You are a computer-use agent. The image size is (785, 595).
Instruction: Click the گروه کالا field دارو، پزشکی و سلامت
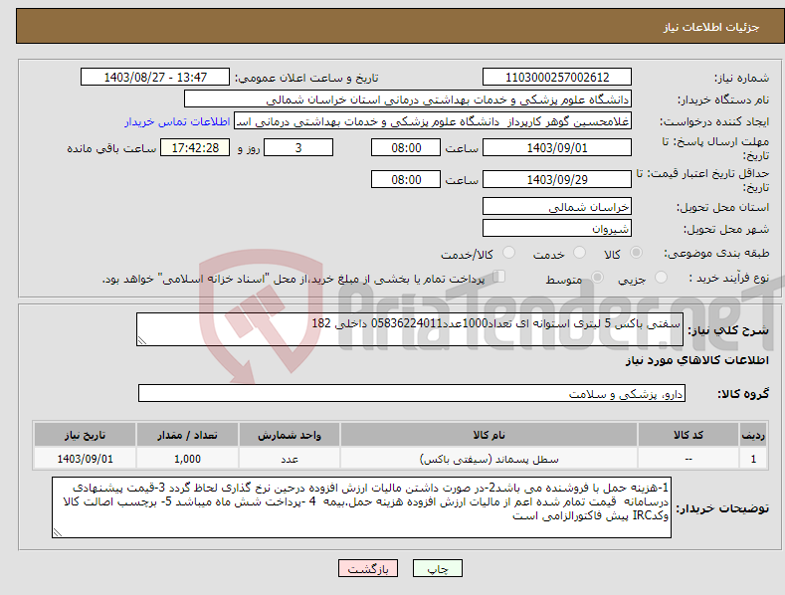coord(412,394)
